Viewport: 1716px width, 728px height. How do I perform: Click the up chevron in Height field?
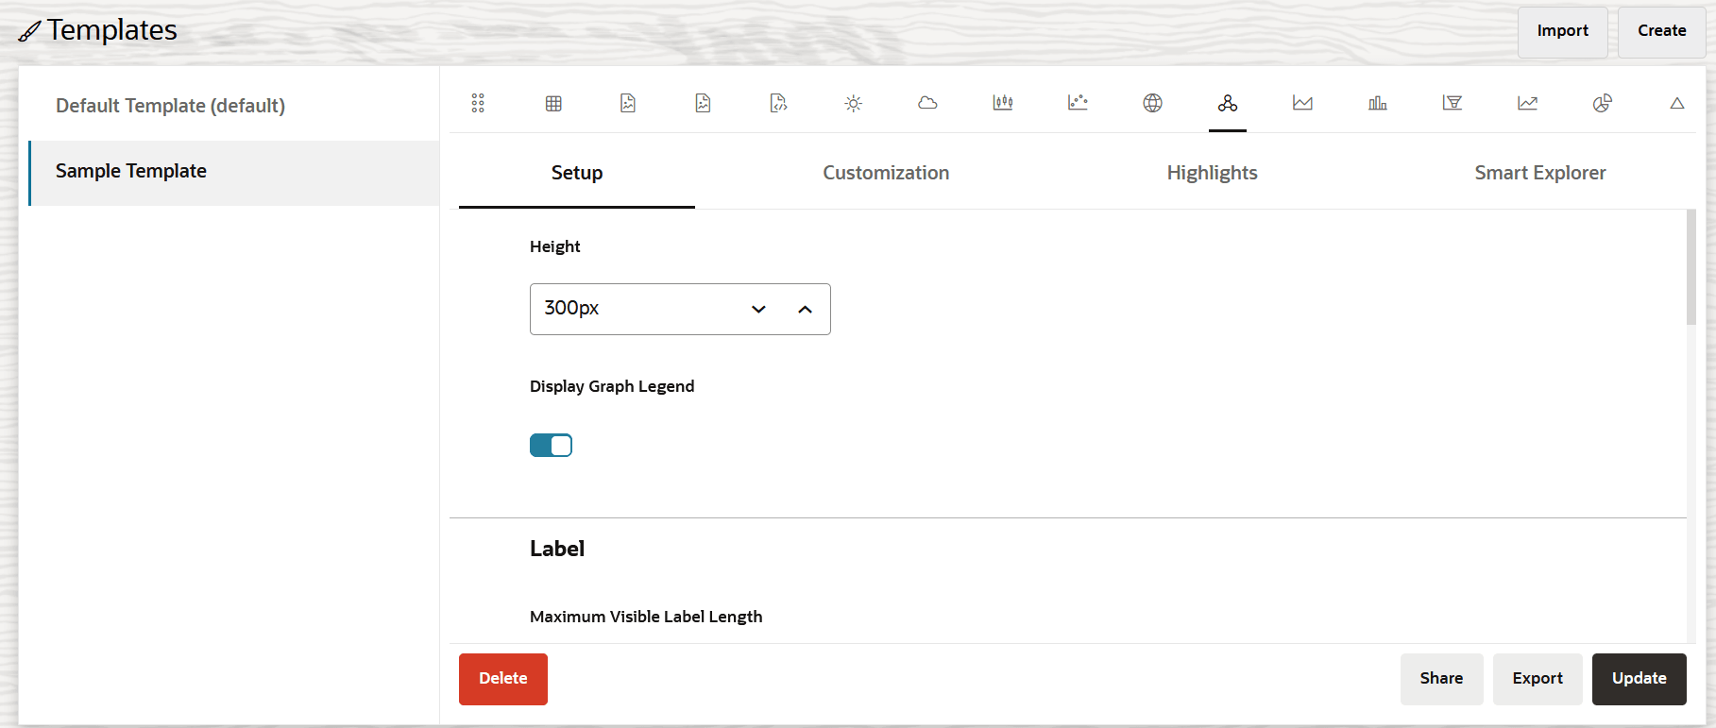(x=805, y=310)
